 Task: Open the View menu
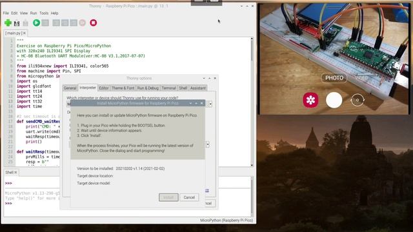(24, 13)
